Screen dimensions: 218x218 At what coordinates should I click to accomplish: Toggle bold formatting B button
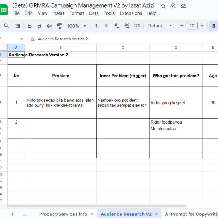point(214,26)
